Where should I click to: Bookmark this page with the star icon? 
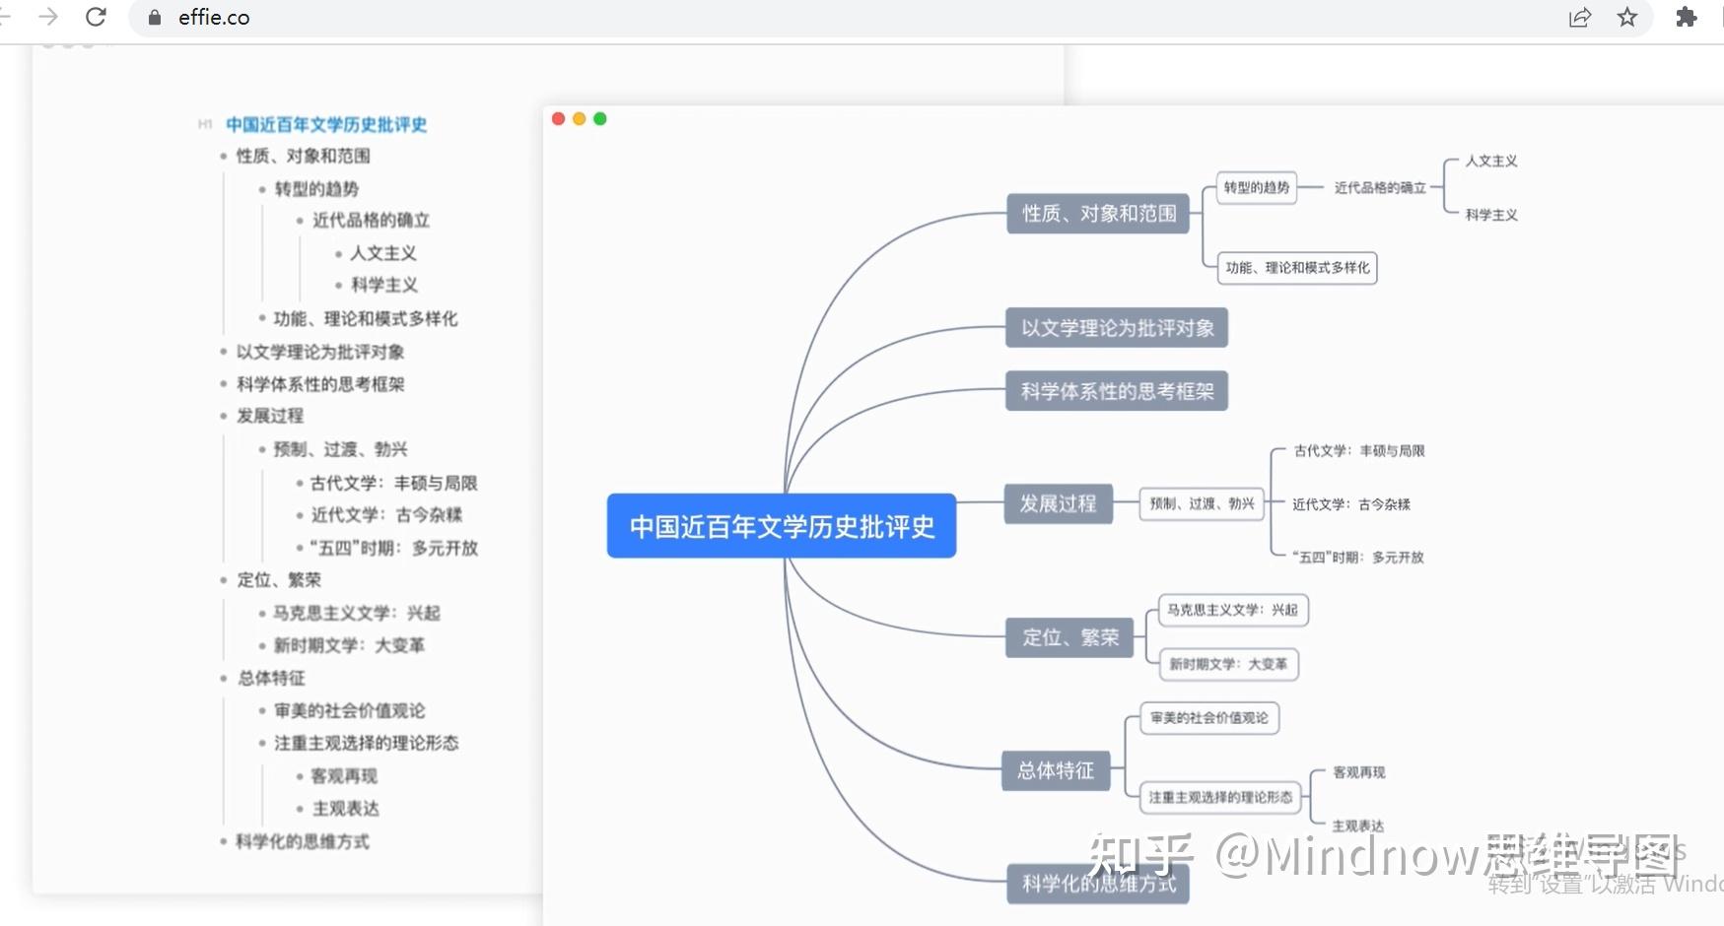click(1626, 17)
